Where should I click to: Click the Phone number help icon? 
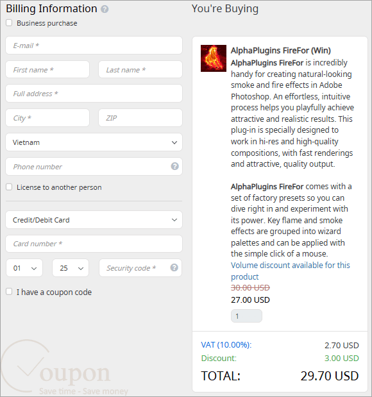pos(174,166)
